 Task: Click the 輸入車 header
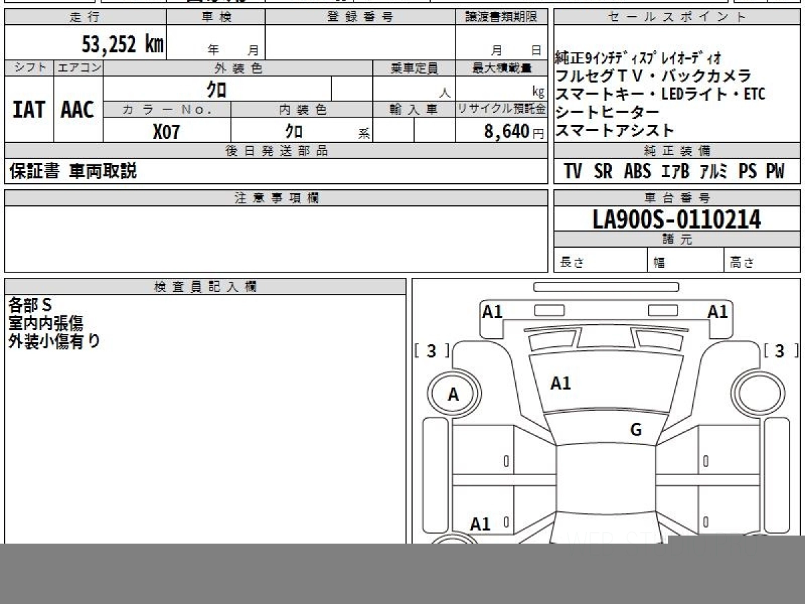coord(414,109)
